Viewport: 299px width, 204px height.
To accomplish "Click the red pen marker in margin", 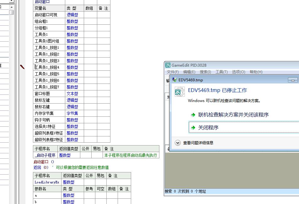I will [x=22, y=67].
